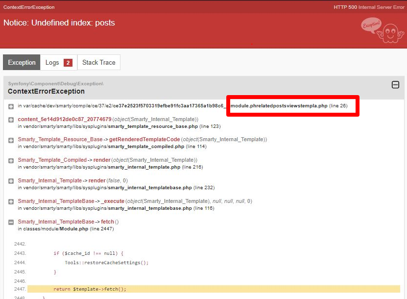The width and height of the screenshot is (407, 299).
Task: Click ContextErrorException label in top bar
Action: pos(29,7)
